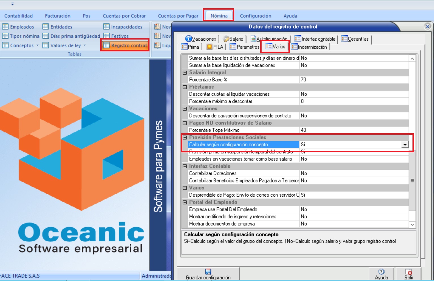
Task: Collapse the Interfaz Contable group
Action: point(185,166)
